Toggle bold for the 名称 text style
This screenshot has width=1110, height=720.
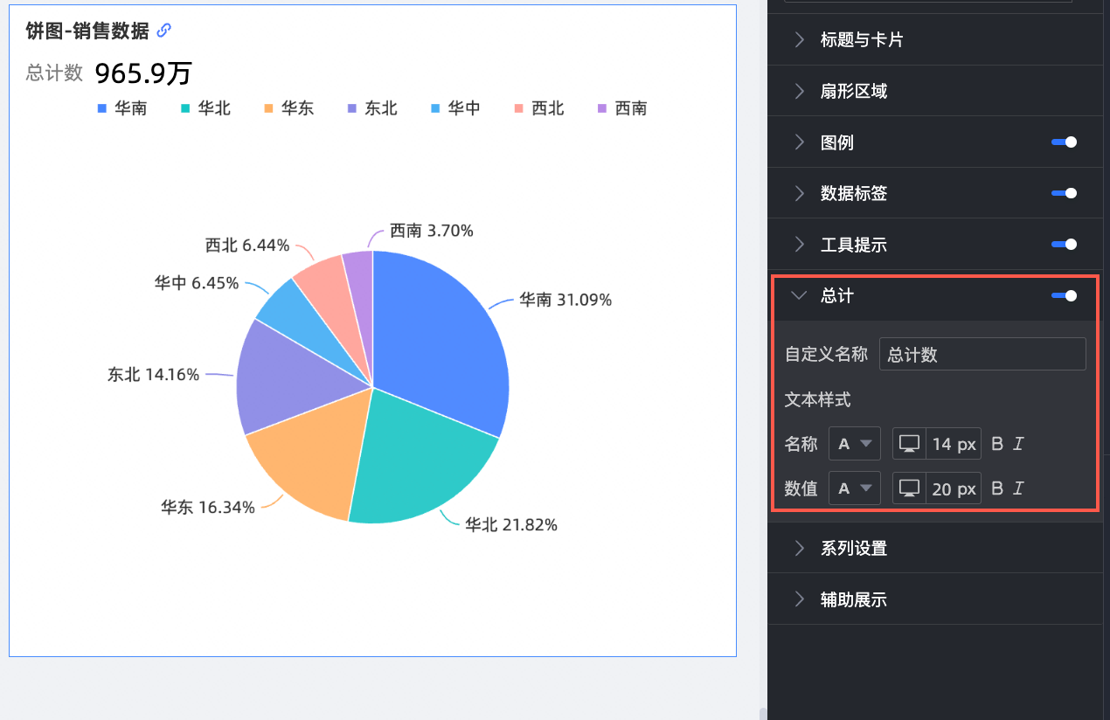pos(997,444)
